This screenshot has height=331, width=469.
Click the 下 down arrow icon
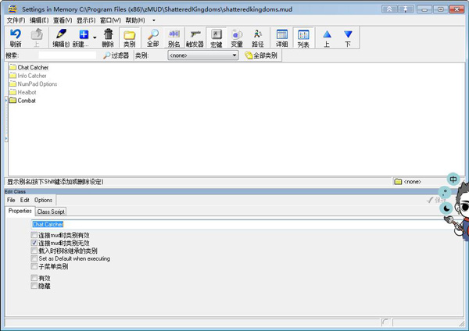[348, 38]
